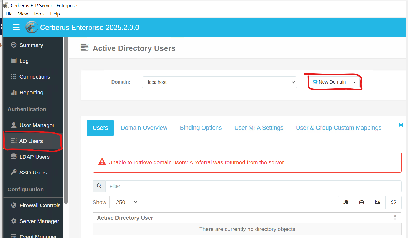
Task: Click the New Domain button
Action: [x=329, y=82]
